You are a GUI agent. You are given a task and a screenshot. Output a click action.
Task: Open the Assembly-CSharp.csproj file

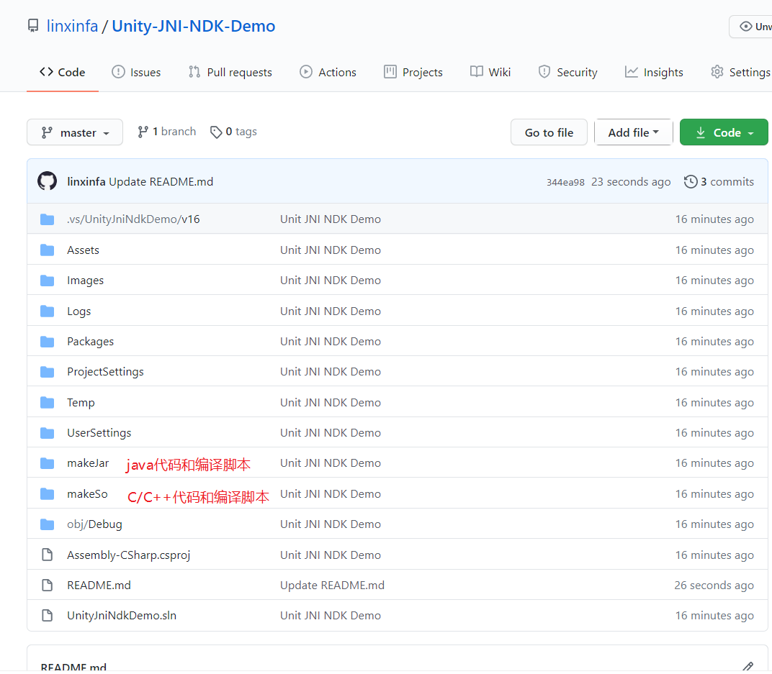128,555
